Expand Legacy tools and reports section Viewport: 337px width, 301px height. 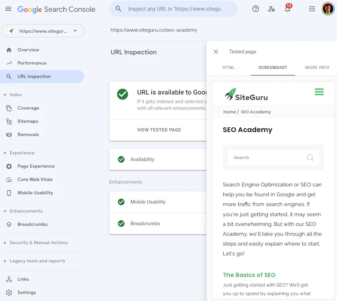[x=5, y=261]
